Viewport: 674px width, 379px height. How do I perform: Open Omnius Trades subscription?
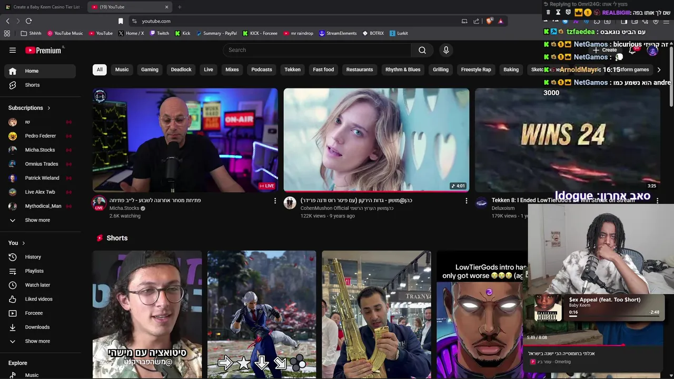(40, 164)
